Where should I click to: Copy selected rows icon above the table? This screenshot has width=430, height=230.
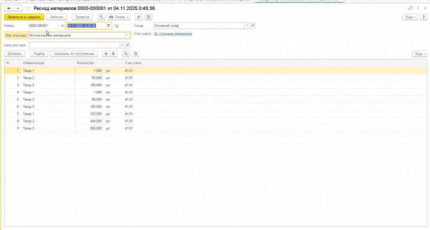126,54
